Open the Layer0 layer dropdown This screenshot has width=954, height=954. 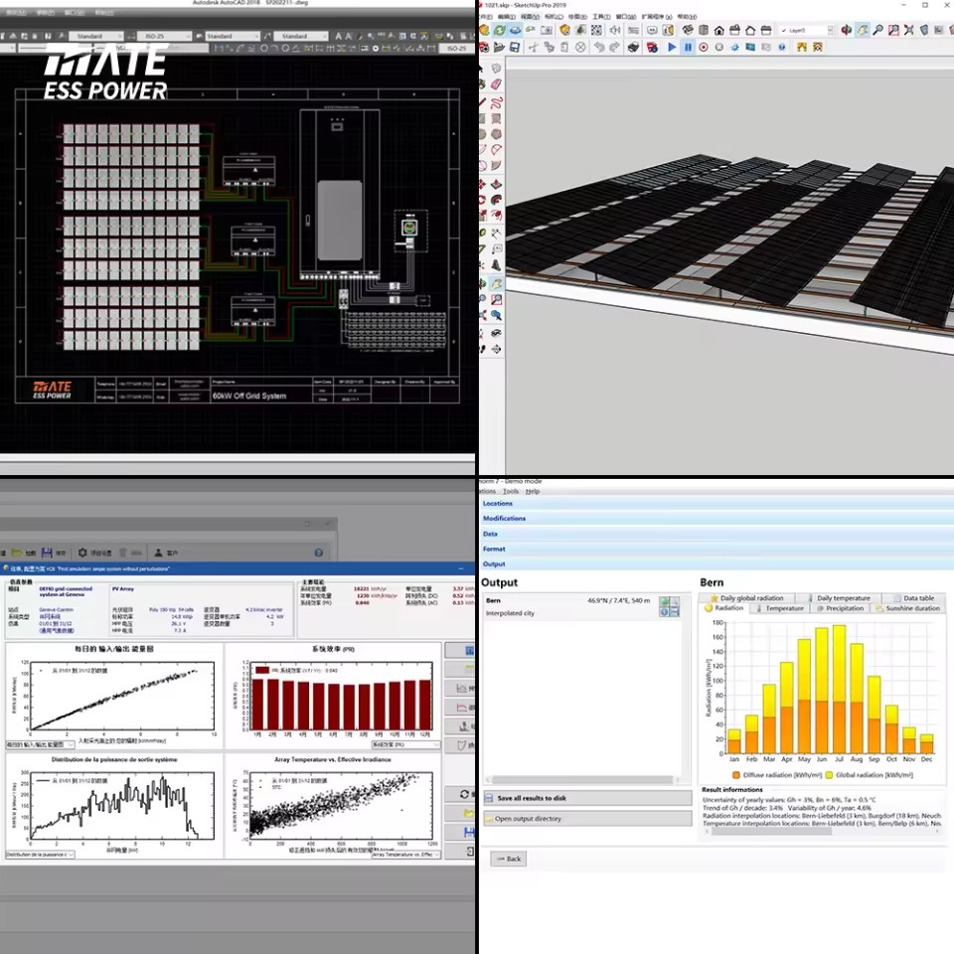(x=807, y=30)
